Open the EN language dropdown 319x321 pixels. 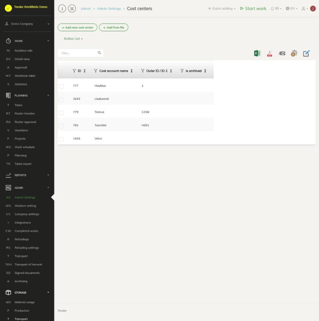291,8
